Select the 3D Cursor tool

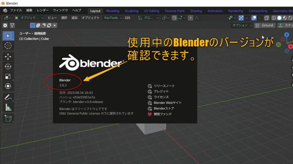[8, 46]
